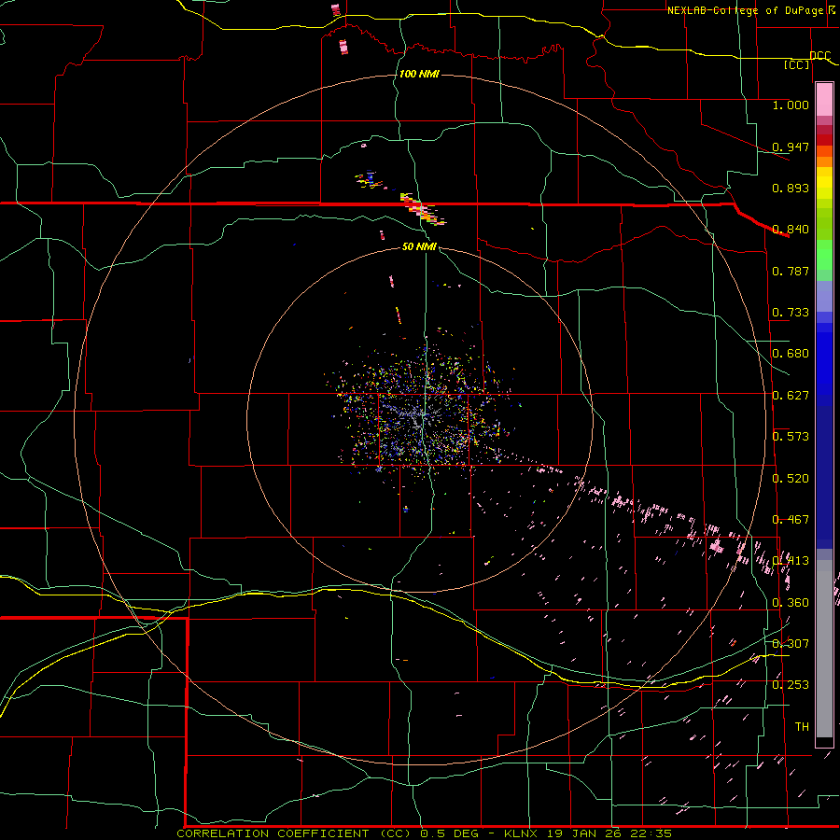Click the radar site center point
Screen dimensions: 840x840
[x=421, y=419]
